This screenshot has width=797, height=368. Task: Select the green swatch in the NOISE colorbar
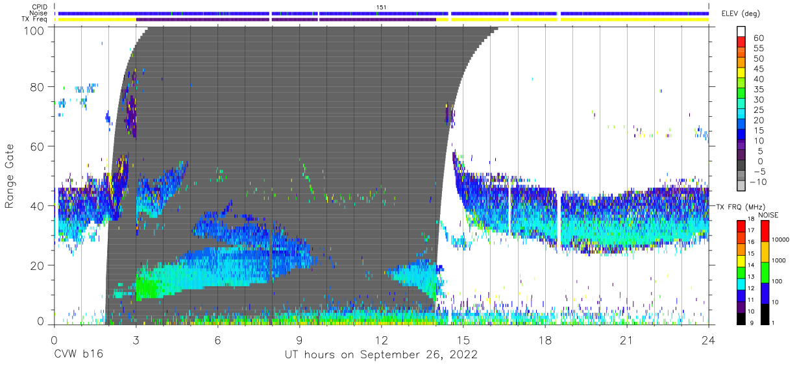pyautogui.click(x=765, y=273)
